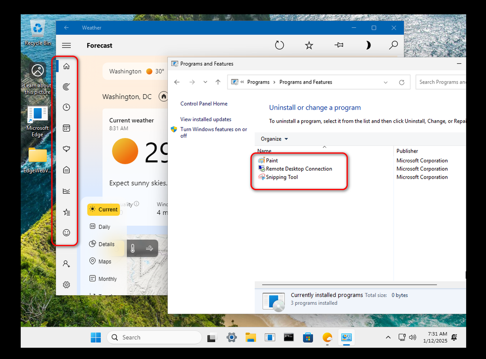Image resolution: width=486 pixels, height=359 pixels.
Task: Open Weather search magnifier icon
Action: (393, 45)
